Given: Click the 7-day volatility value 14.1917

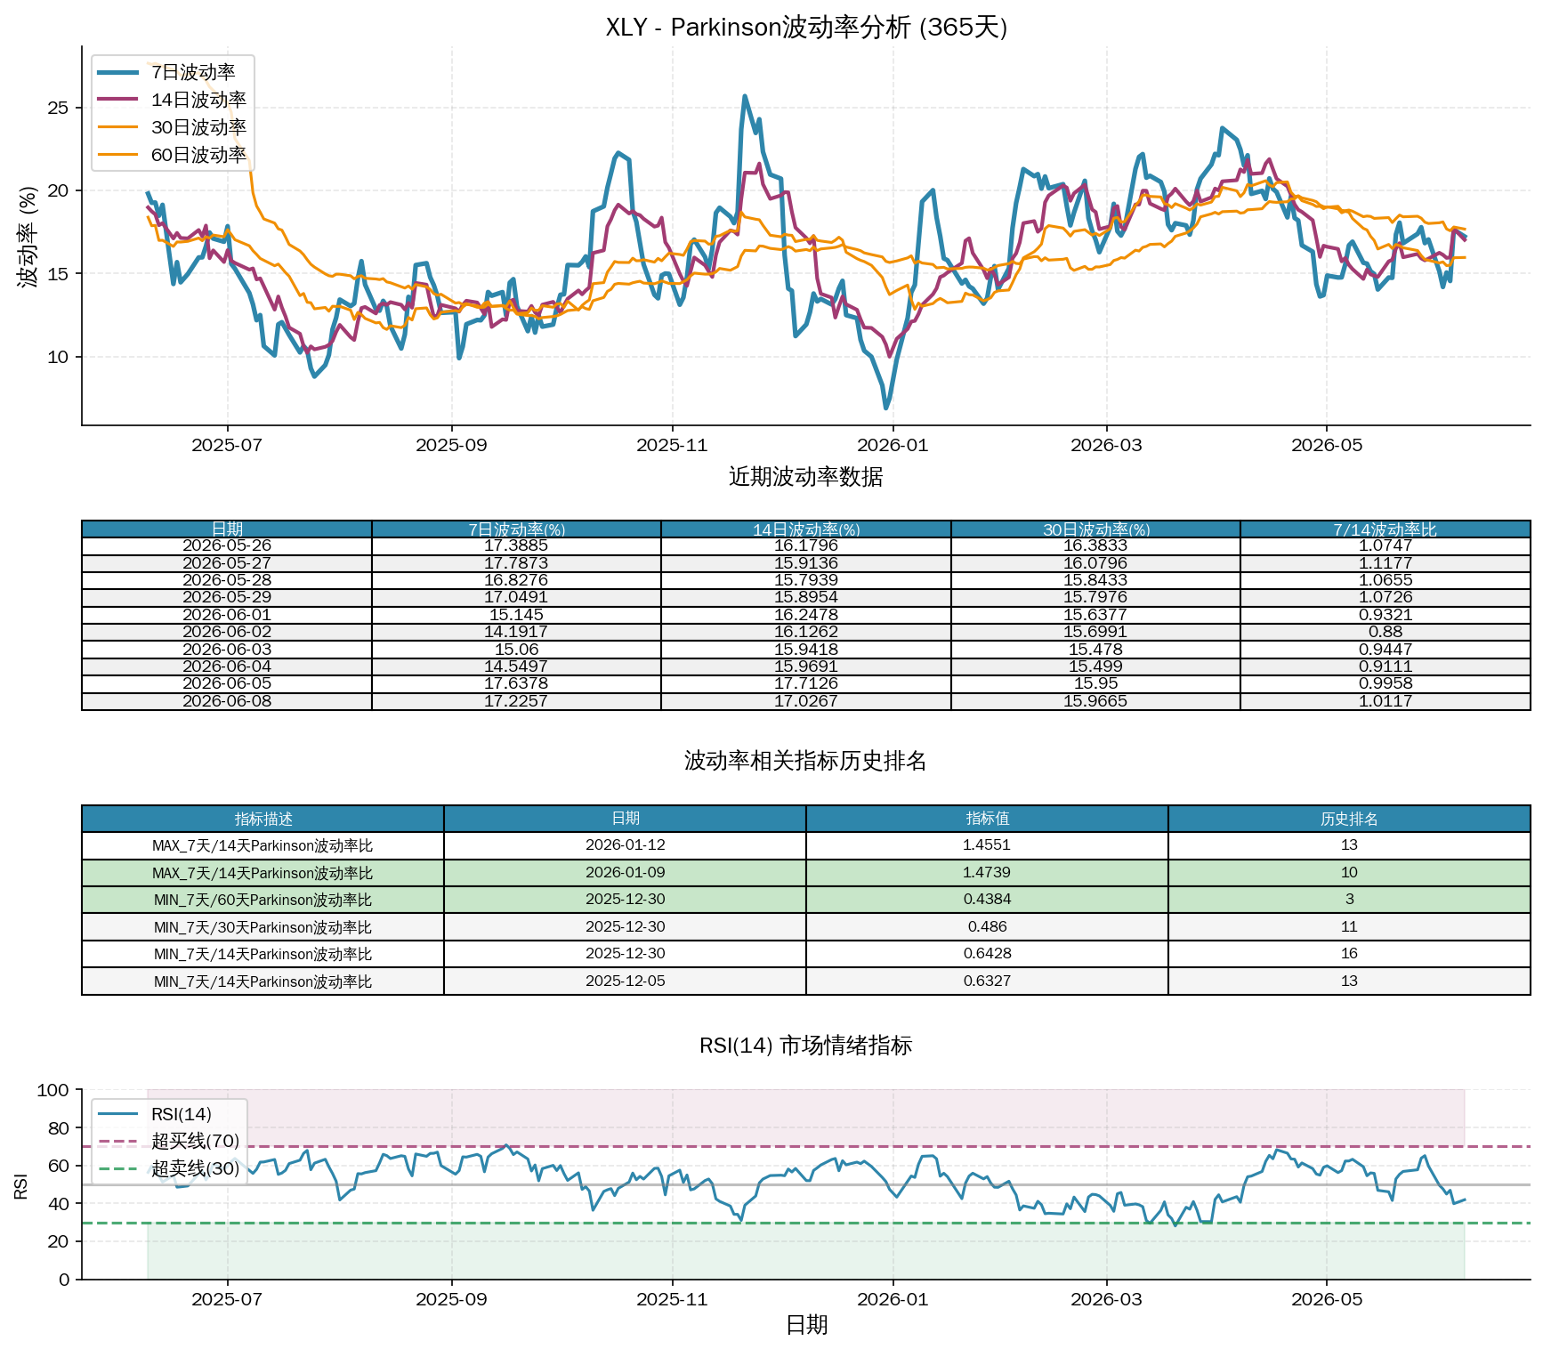Looking at the screenshot, I should pyautogui.click(x=517, y=632).
